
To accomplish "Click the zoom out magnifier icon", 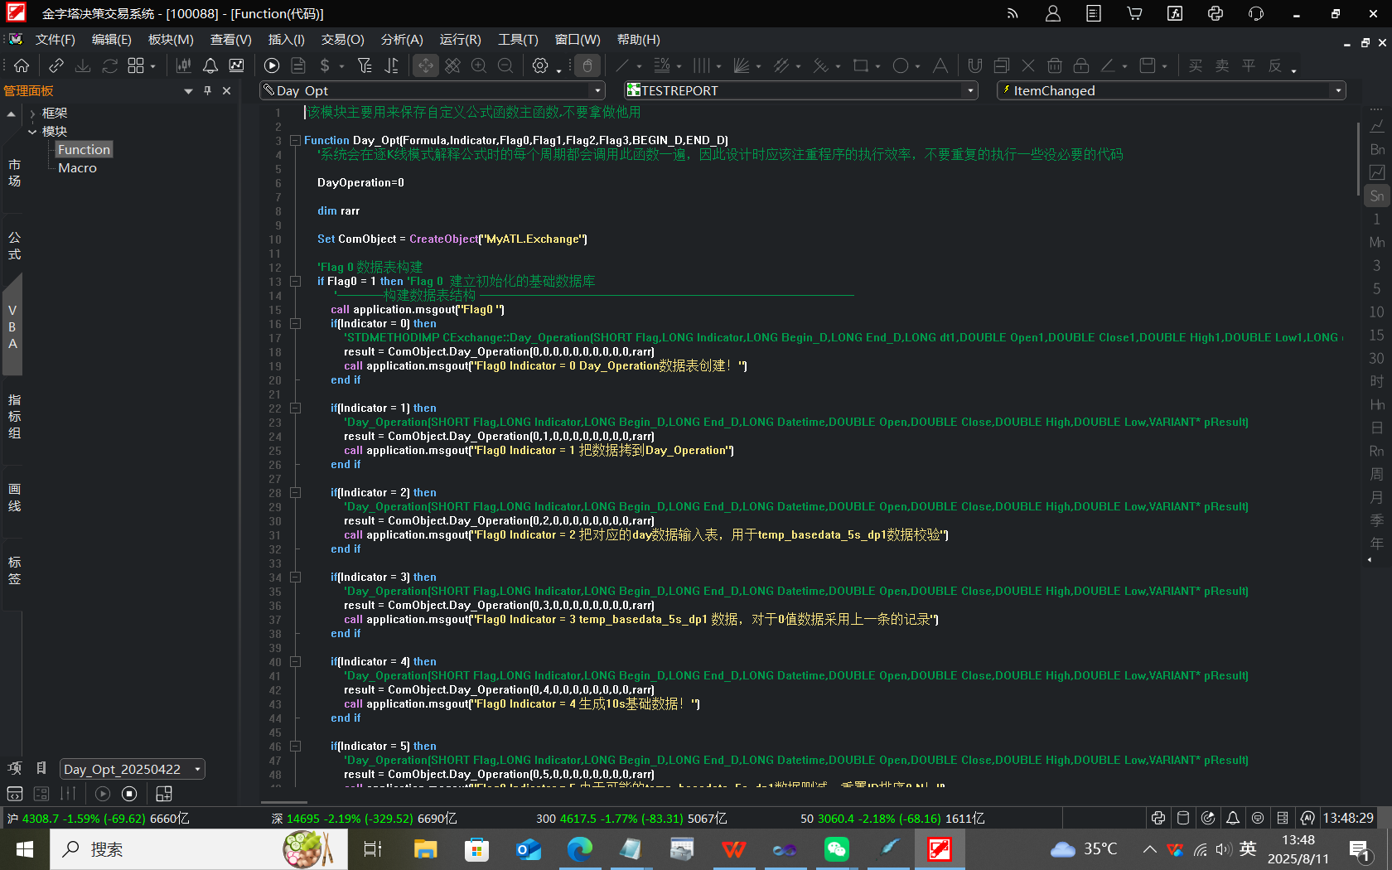I will click(x=505, y=65).
